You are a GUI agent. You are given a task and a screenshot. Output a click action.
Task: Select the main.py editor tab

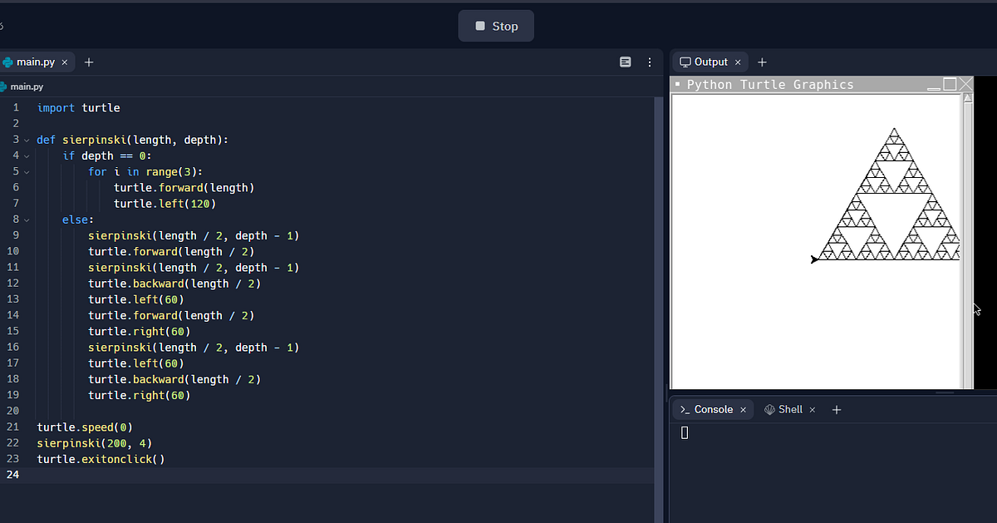point(35,62)
